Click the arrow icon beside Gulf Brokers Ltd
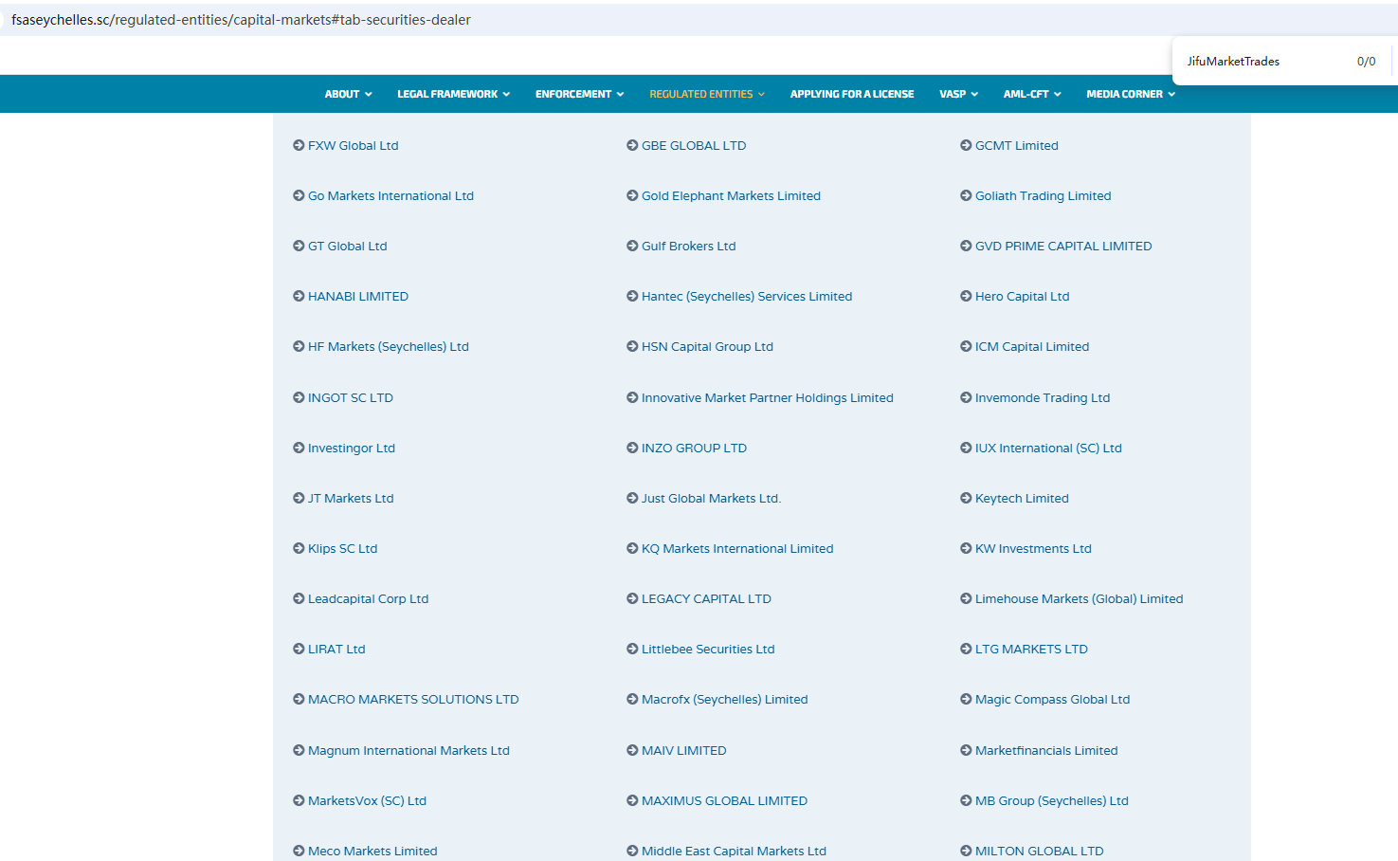This screenshot has height=861, width=1398. tap(632, 246)
